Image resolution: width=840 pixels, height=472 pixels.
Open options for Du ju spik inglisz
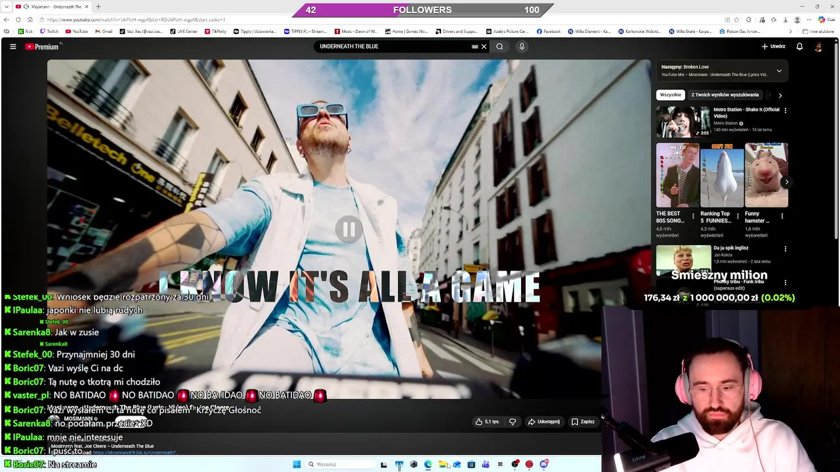(x=785, y=249)
